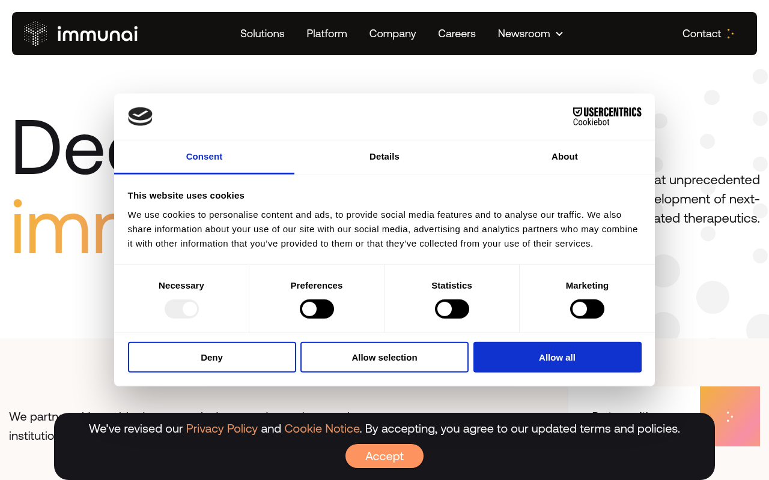Click the Immunai cube logo
This screenshot has width=769, height=480.
pos(35,34)
